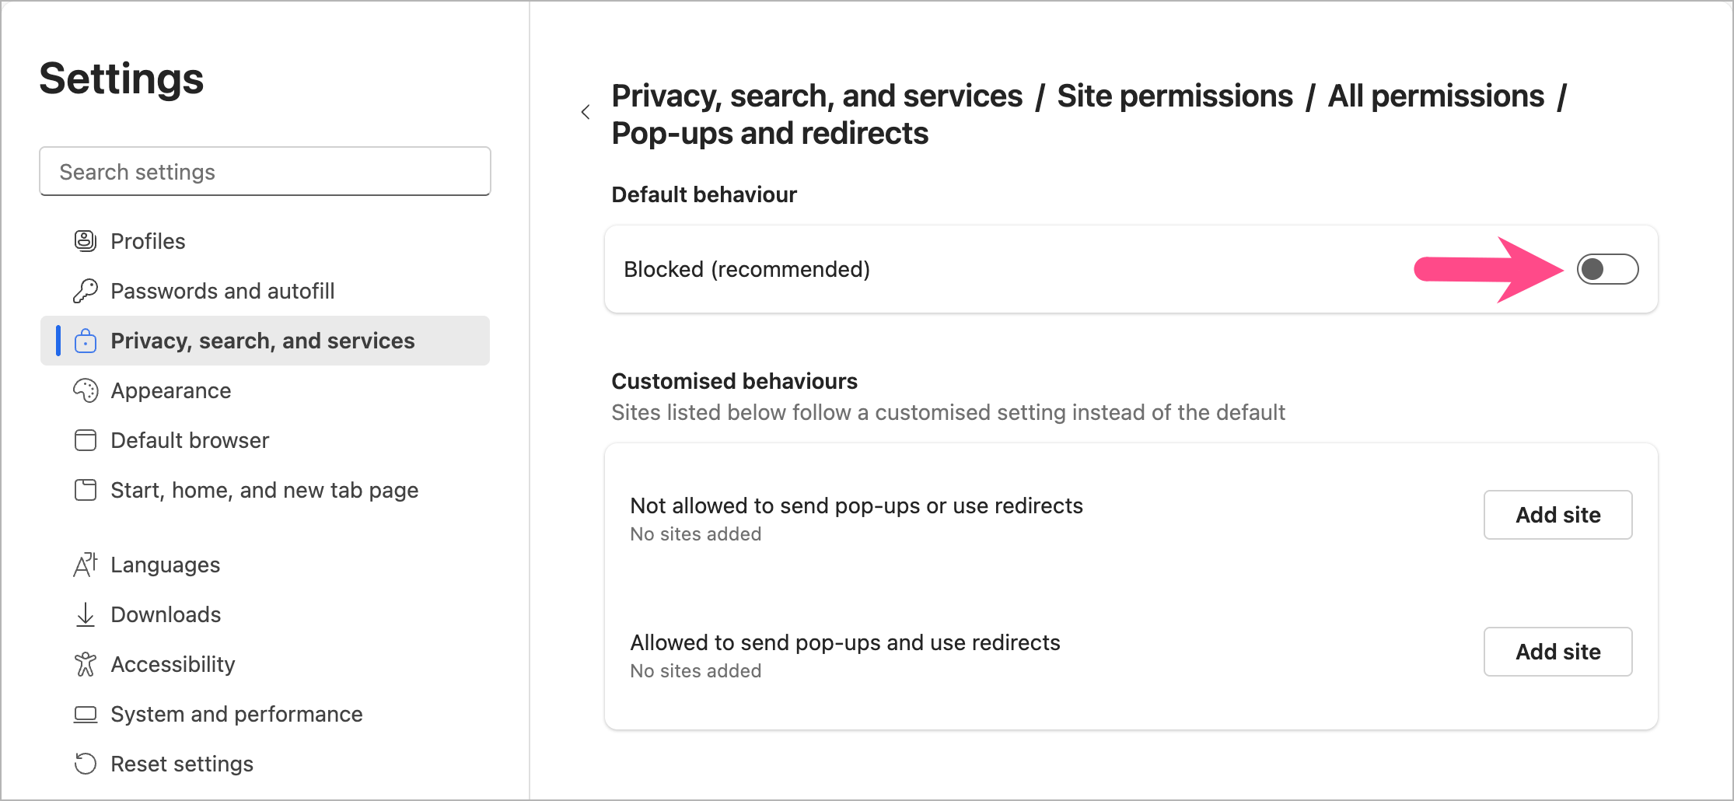1734x801 pixels.
Task: Click the Accessibility figure icon
Action: [86, 664]
